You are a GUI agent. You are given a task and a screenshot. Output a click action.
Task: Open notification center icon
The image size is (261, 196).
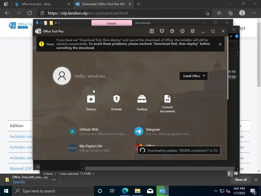tap(253, 191)
